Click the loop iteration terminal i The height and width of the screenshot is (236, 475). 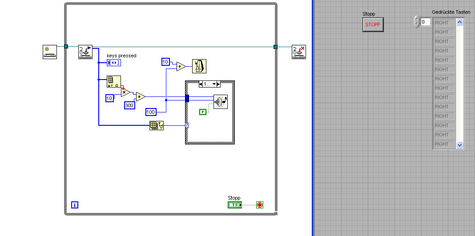(x=75, y=205)
